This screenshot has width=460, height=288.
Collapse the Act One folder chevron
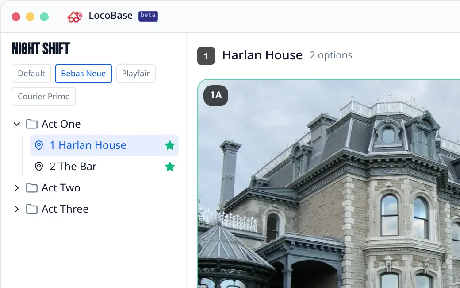[17, 124]
